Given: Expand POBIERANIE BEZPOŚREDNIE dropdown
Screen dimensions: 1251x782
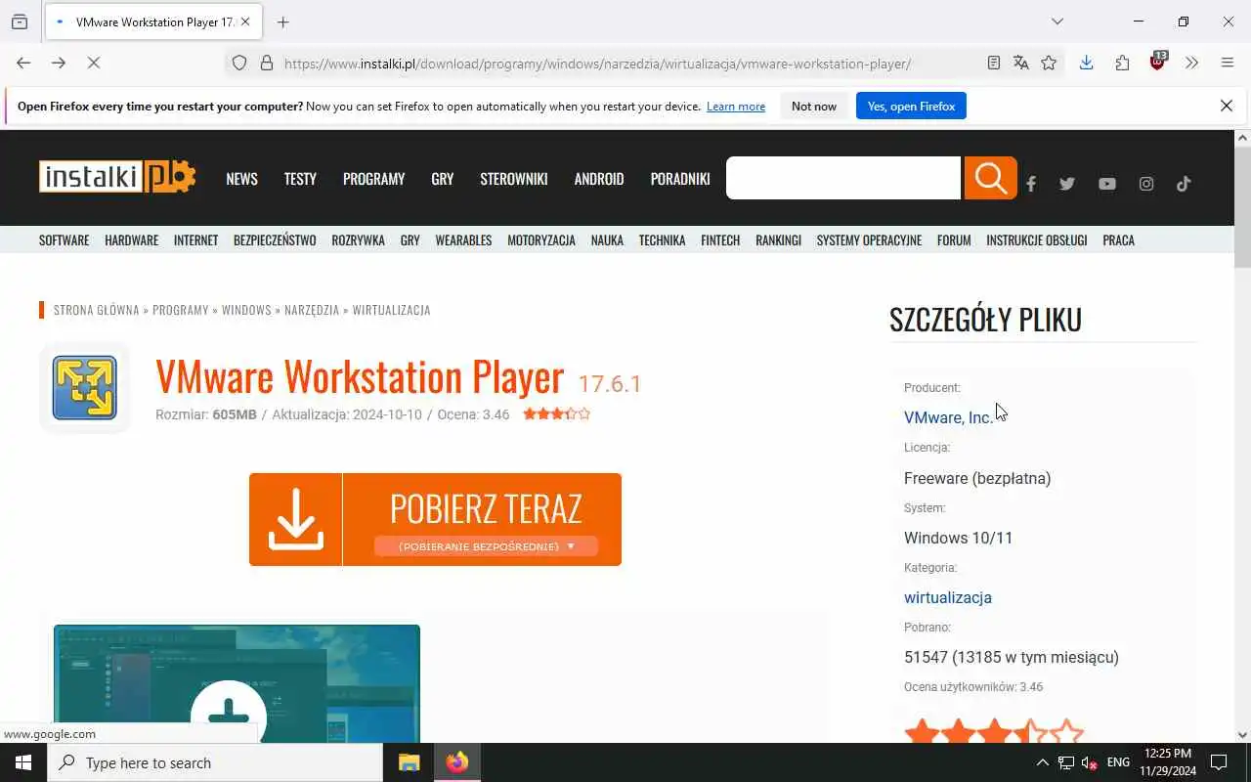Looking at the screenshot, I should (x=486, y=546).
